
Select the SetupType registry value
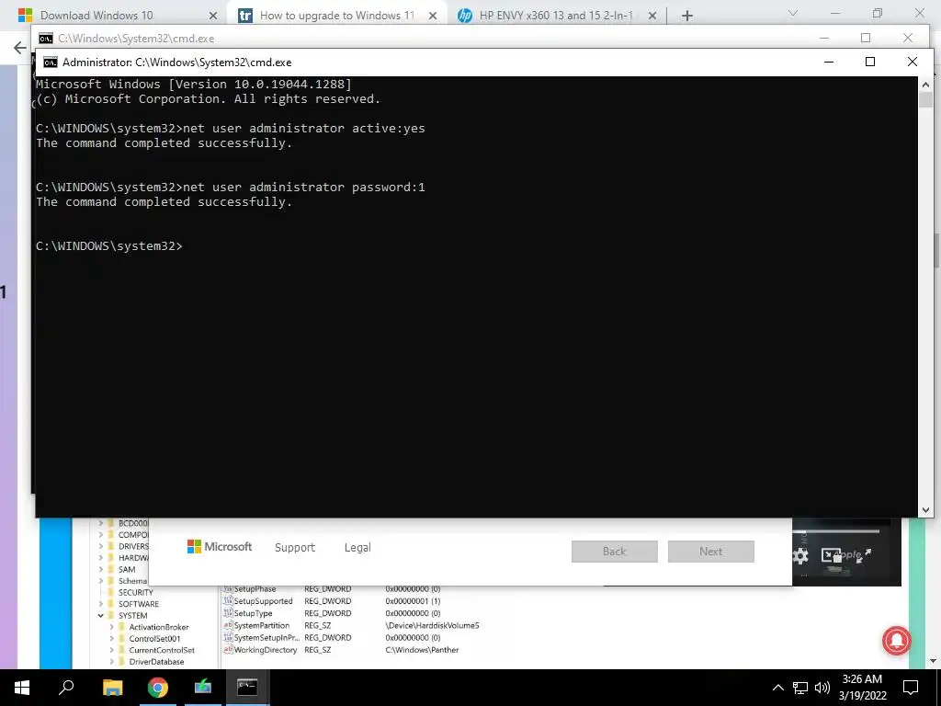pyautogui.click(x=253, y=613)
